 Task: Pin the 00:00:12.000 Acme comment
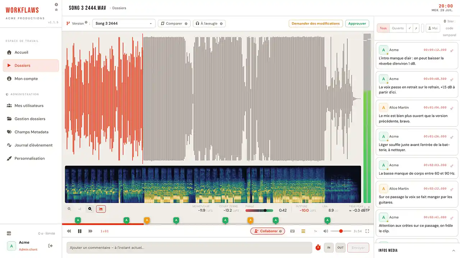[x=452, y=50]
